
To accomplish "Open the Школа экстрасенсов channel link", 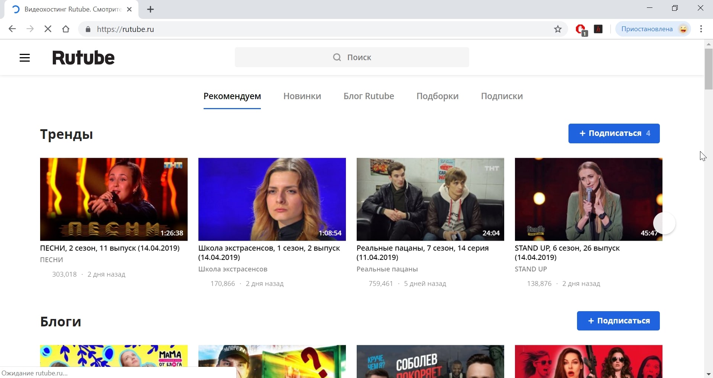I will pos(233,269).
